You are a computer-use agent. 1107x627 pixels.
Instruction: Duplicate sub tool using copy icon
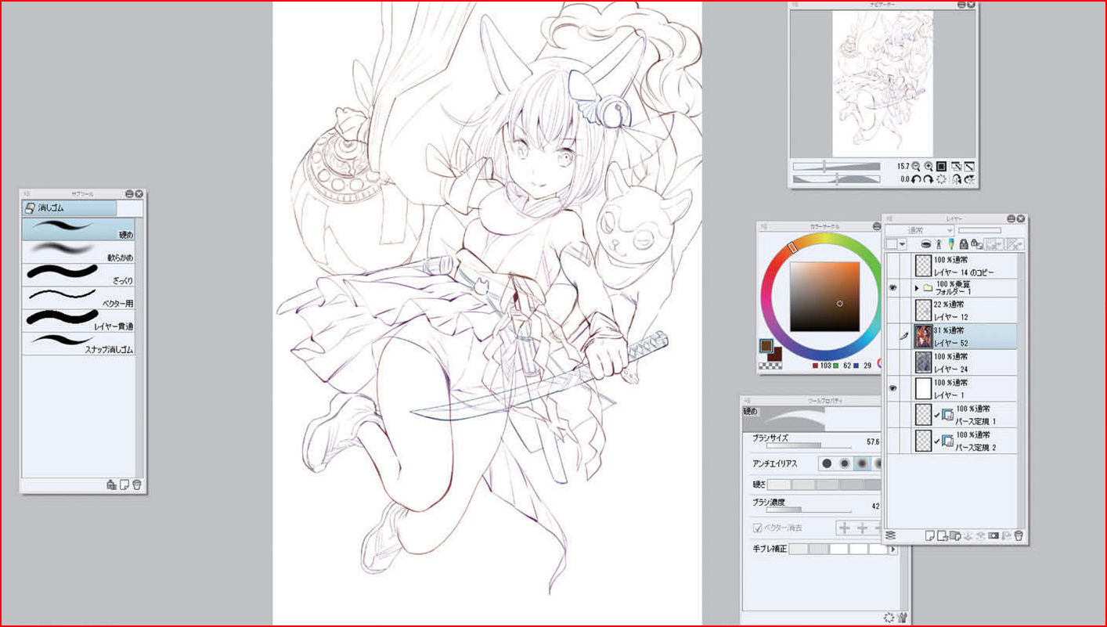[x=124, y=485]
